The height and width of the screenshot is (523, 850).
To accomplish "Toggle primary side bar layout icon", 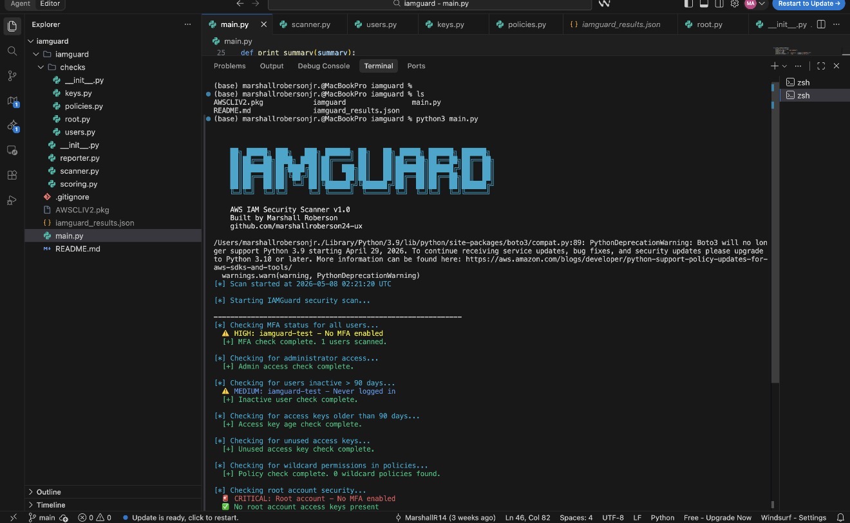I will coord(688,4).
